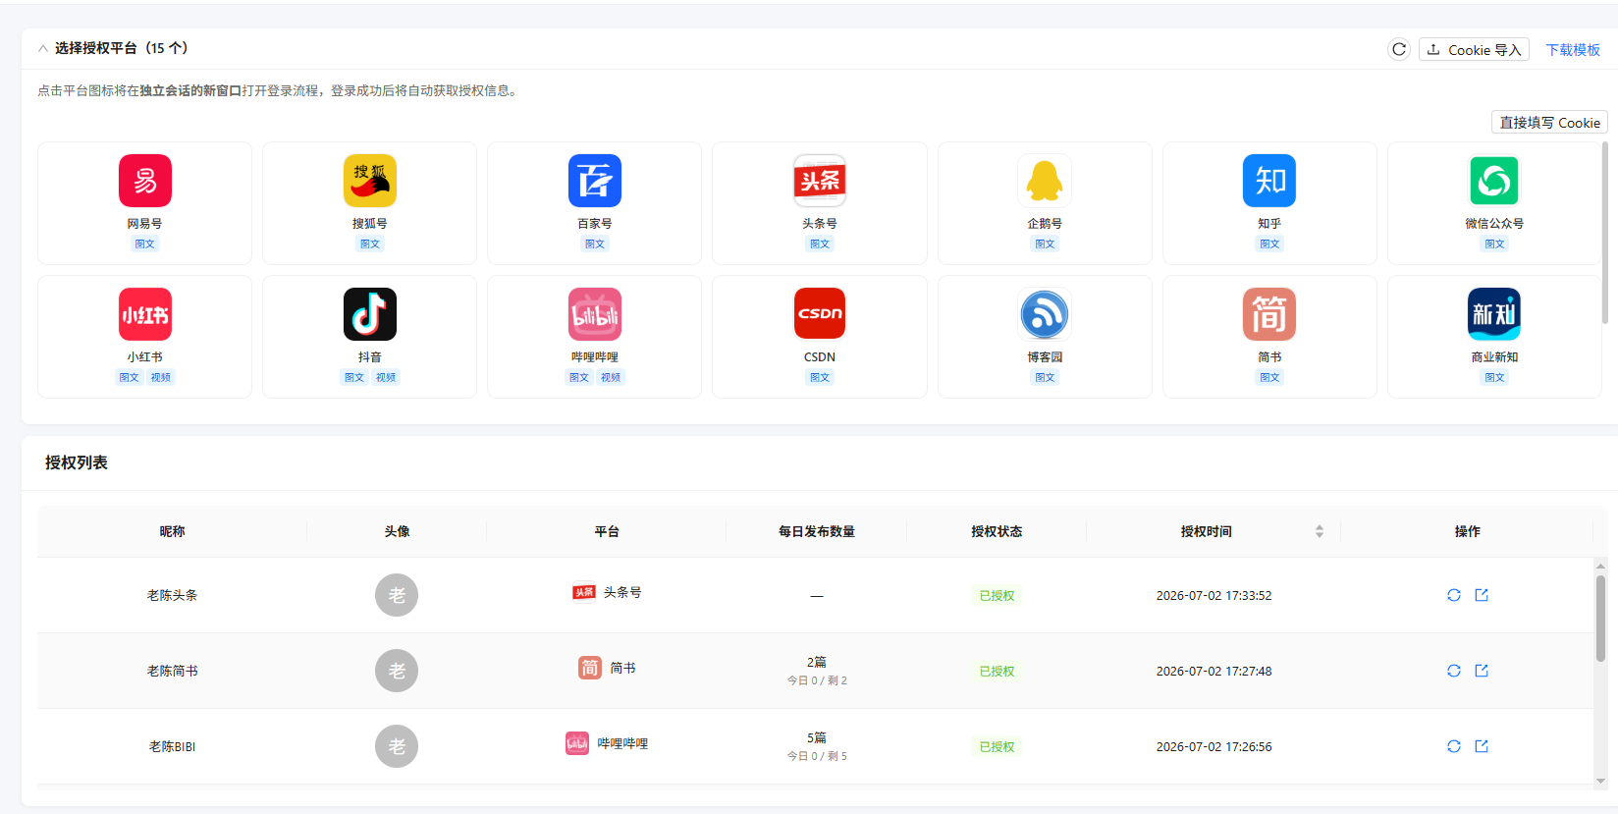The height and width of the screenshot is (814, 1618).
Task: Click the platform grid vertical scrollbar
Action: 1605,233
